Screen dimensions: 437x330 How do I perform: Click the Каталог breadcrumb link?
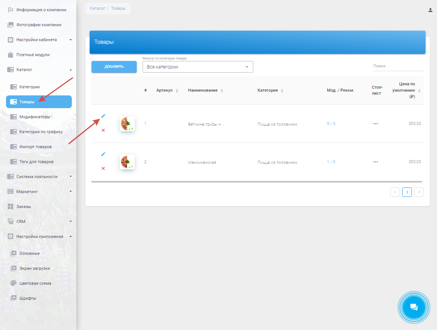[x=97, y=8]
